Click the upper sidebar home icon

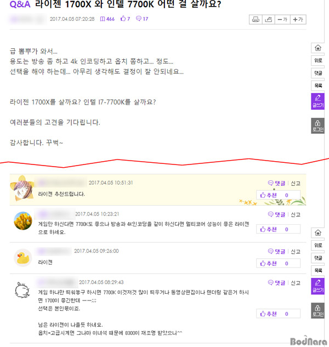point(318,48)
